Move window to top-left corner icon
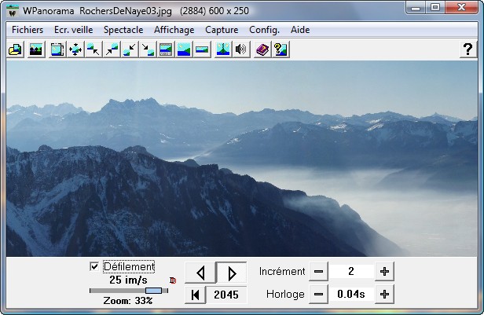Screen dimensions: 484x315 point(93,49)
